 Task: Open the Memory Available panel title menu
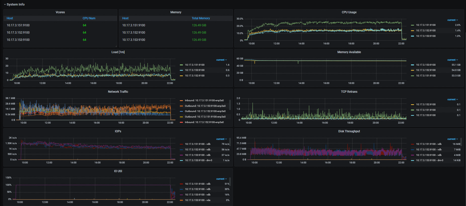point(349,52)
